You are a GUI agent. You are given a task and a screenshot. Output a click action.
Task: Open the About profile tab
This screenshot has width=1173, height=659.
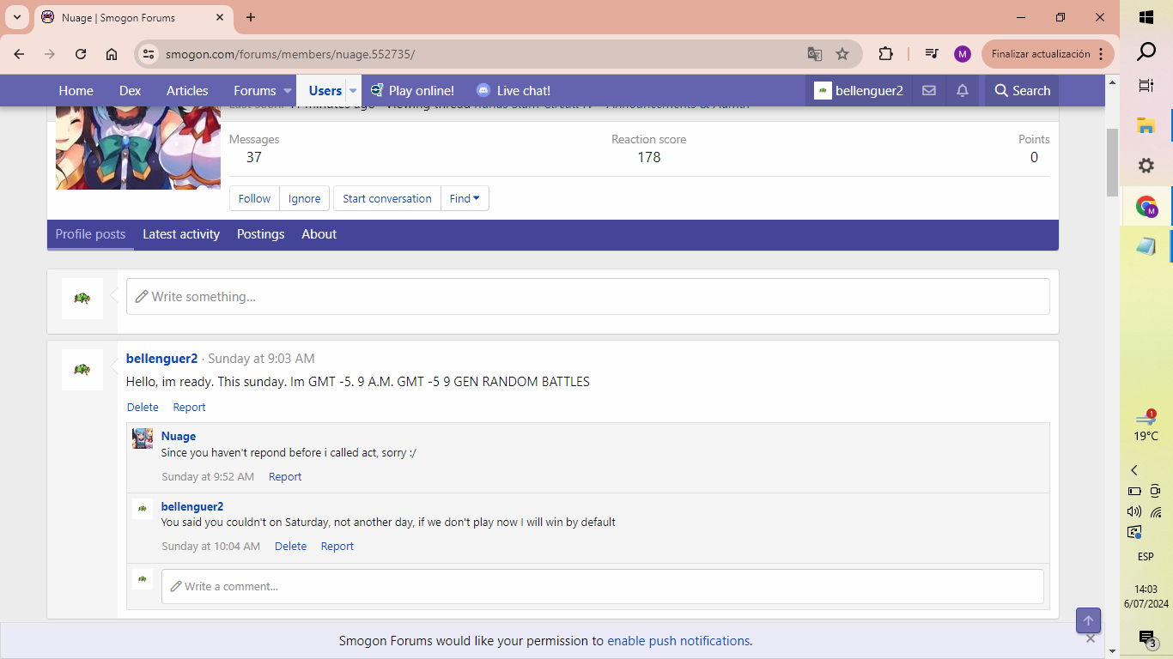click(319, 234)
